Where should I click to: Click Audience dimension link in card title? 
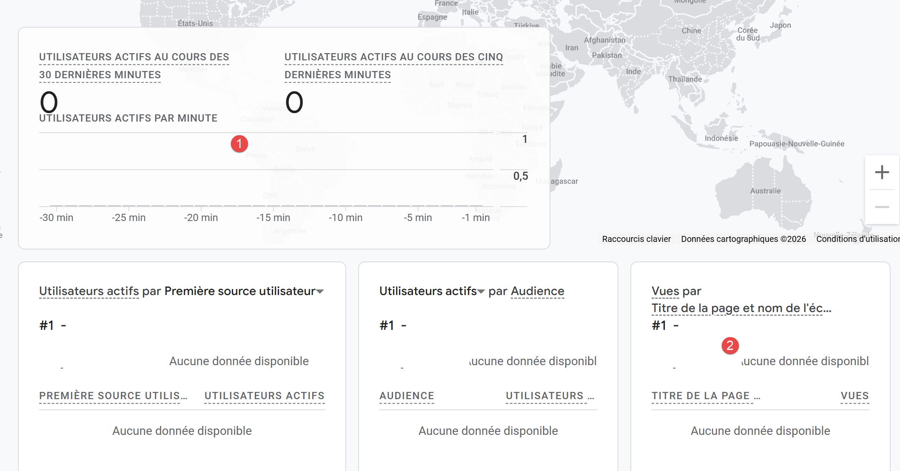pyautogui.click(x=537, y=291)
